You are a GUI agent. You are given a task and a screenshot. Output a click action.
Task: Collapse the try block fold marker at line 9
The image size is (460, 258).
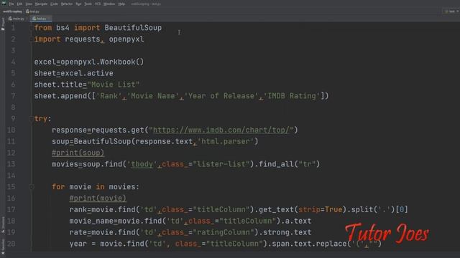(31, 119)
